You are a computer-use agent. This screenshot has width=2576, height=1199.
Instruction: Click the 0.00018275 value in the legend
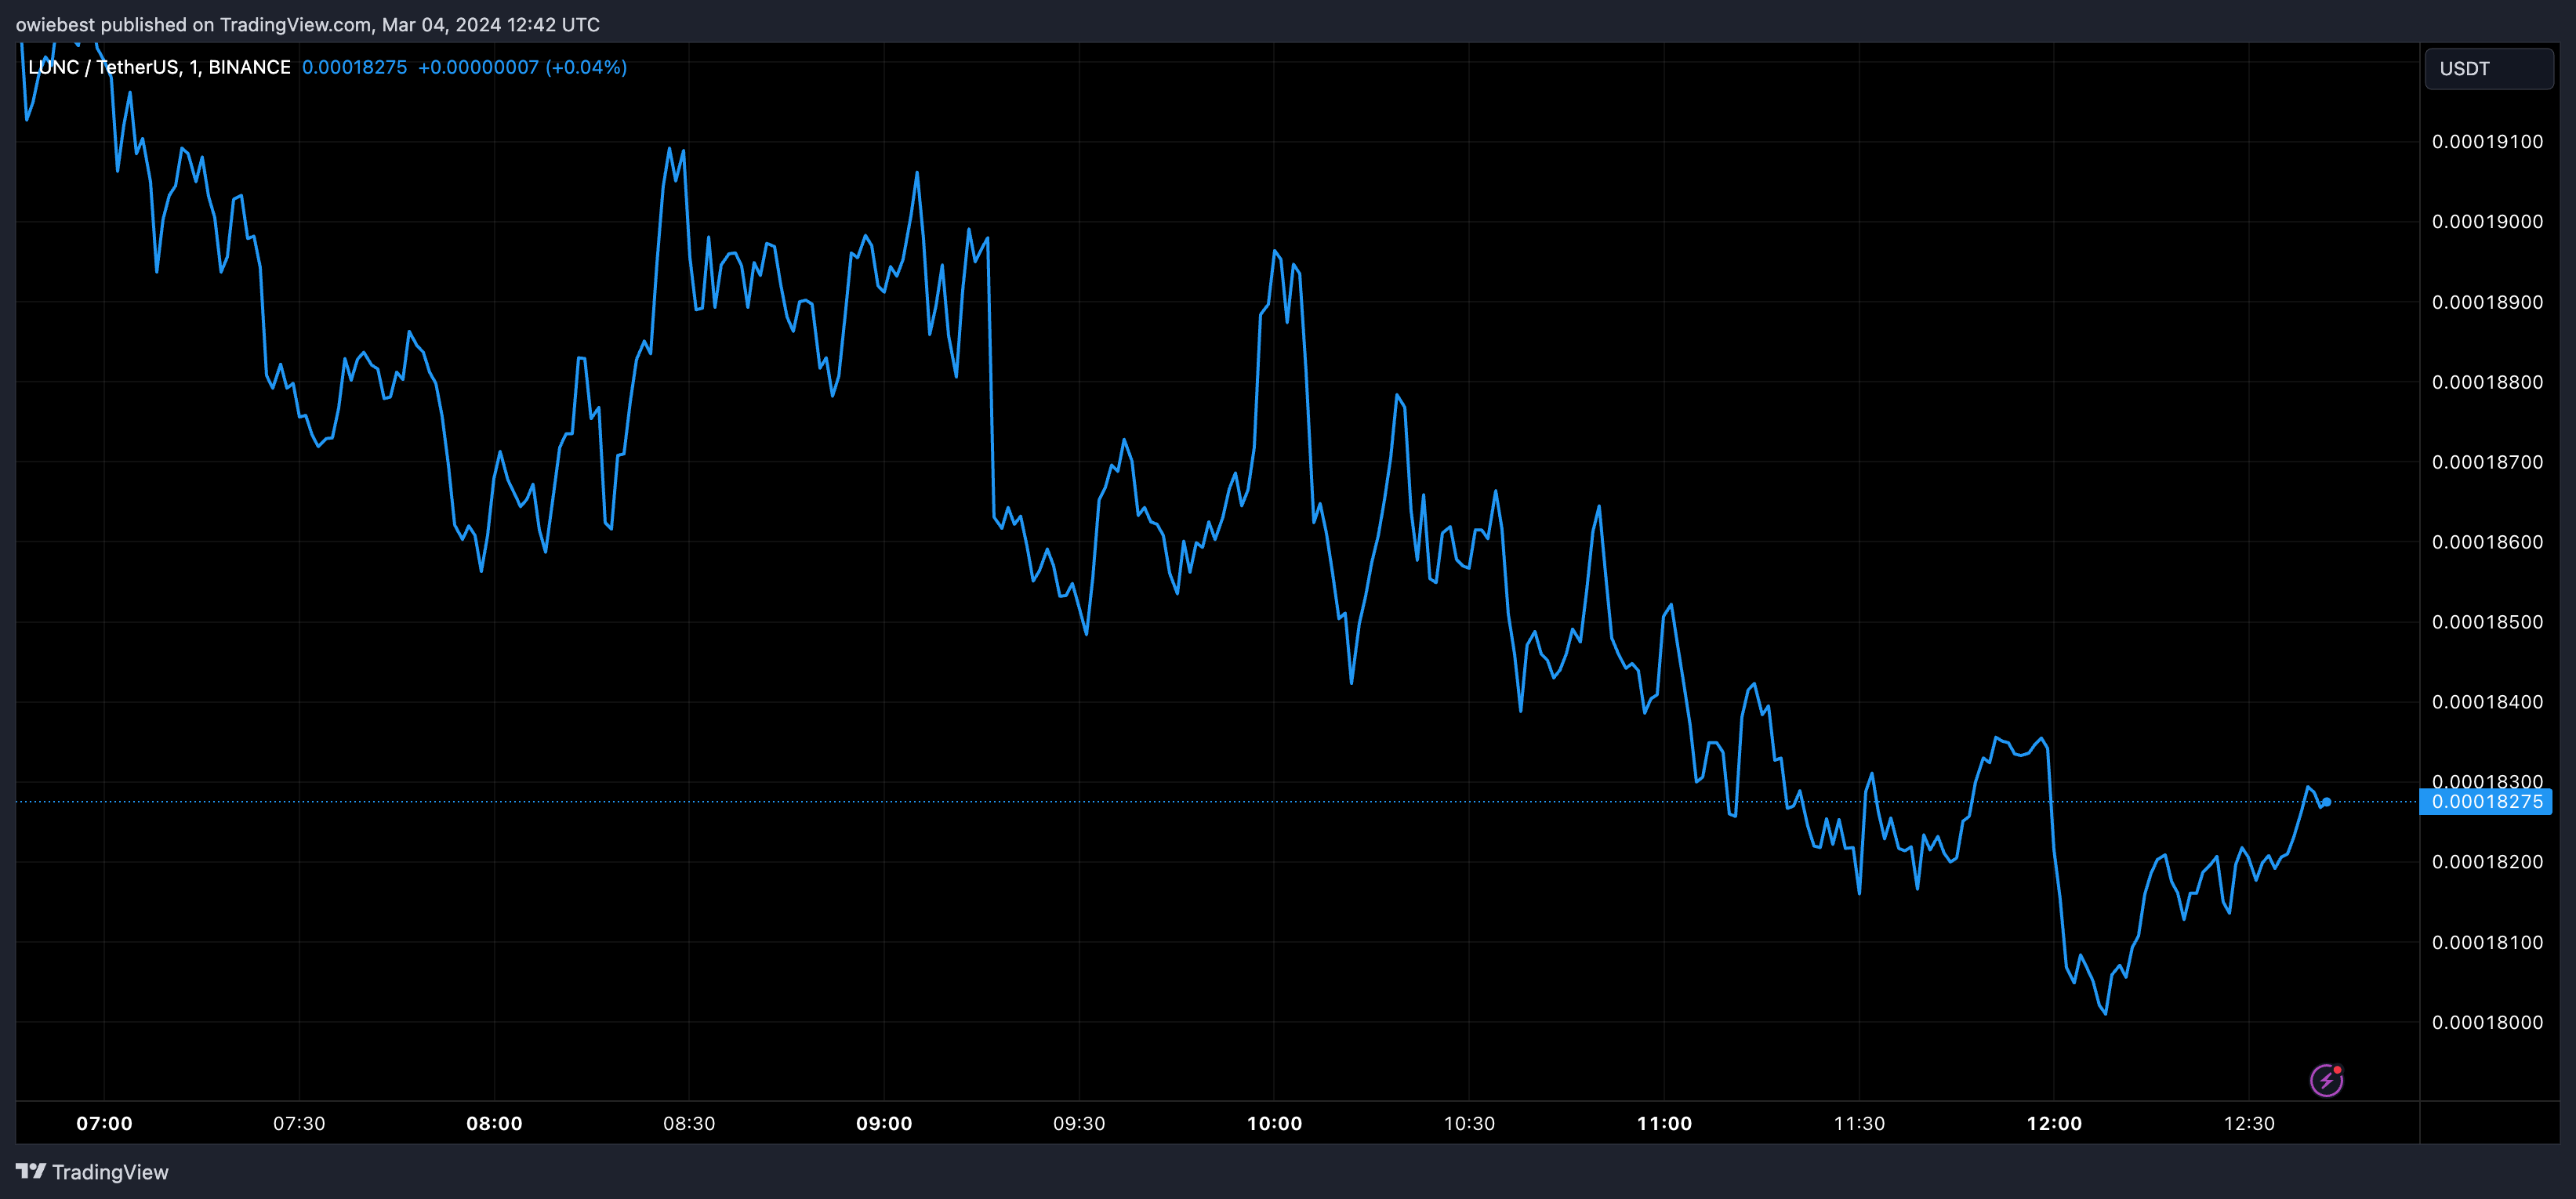tap(354, 67)
